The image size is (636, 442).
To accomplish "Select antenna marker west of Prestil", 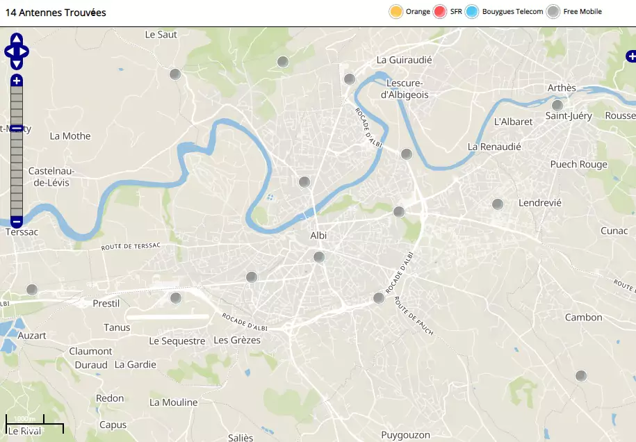I will pyautogui.click(x=32, y=290).
